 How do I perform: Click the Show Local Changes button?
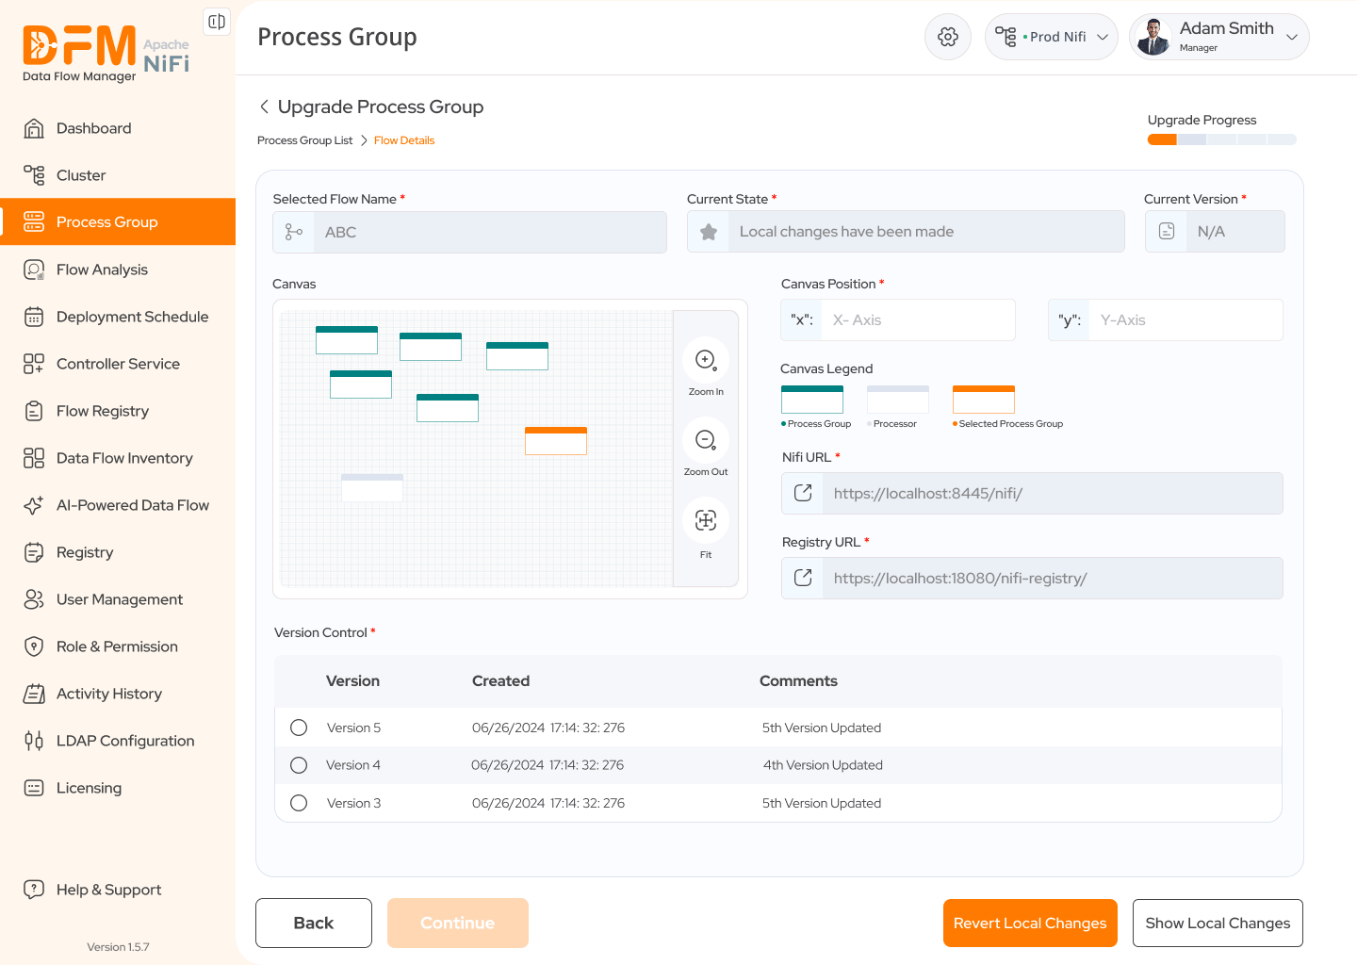pyautogui.click(x=1218, y=923)
